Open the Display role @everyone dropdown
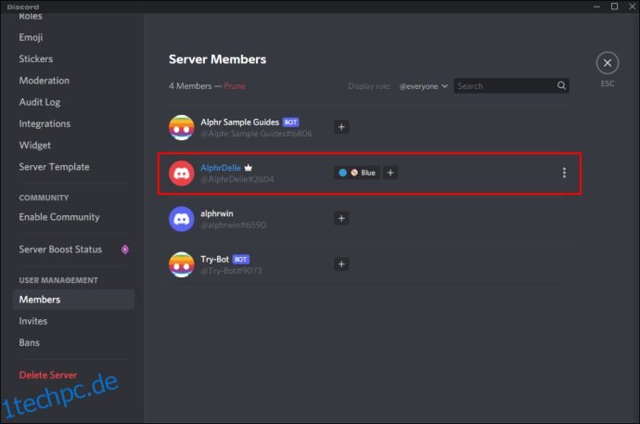This screenshot has width=640, height=424. pos(423,86)
